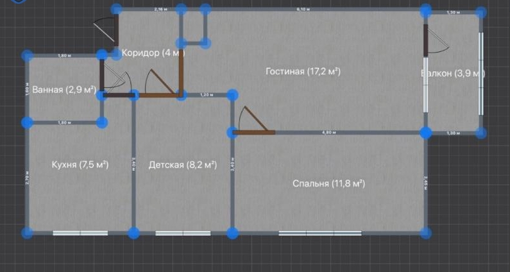Select the outer window of the Балкон
This screenshot has height=272, width=510.
480,73
